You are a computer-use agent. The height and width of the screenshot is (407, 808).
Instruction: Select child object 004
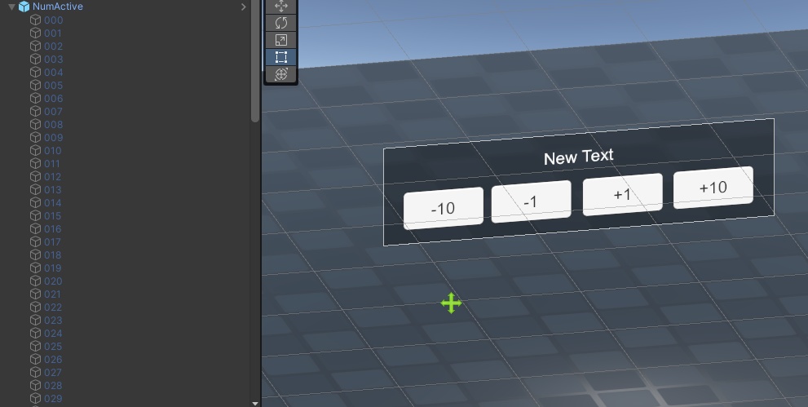tap(54, 72)
